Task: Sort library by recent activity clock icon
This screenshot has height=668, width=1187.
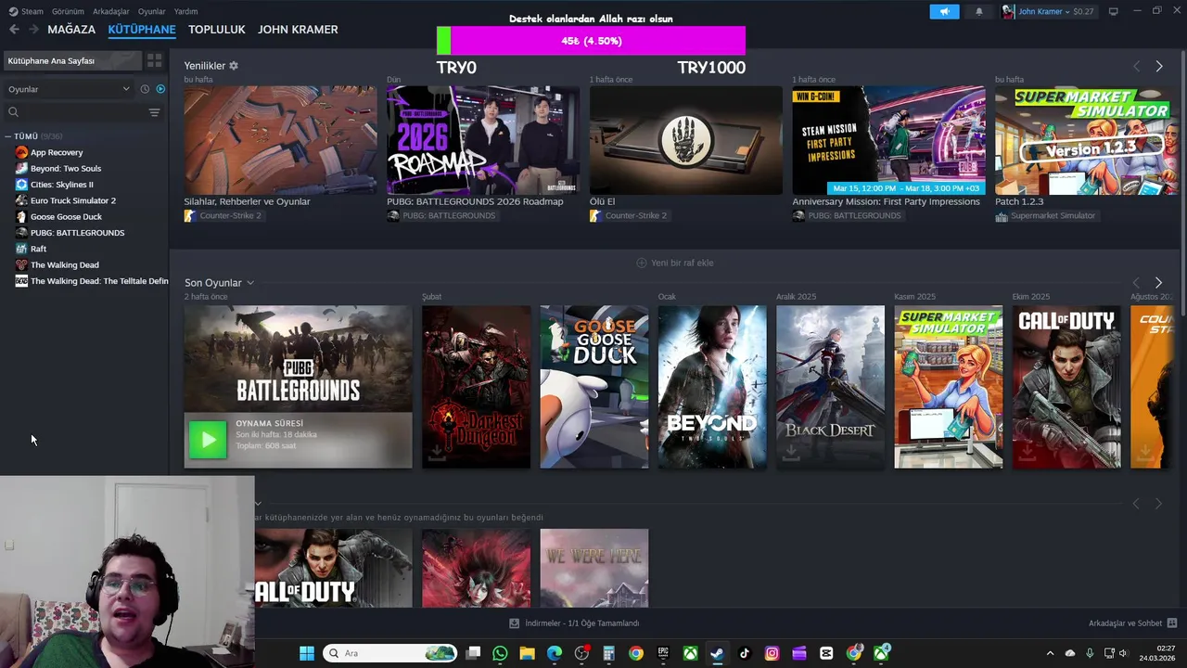Action: 145,89
